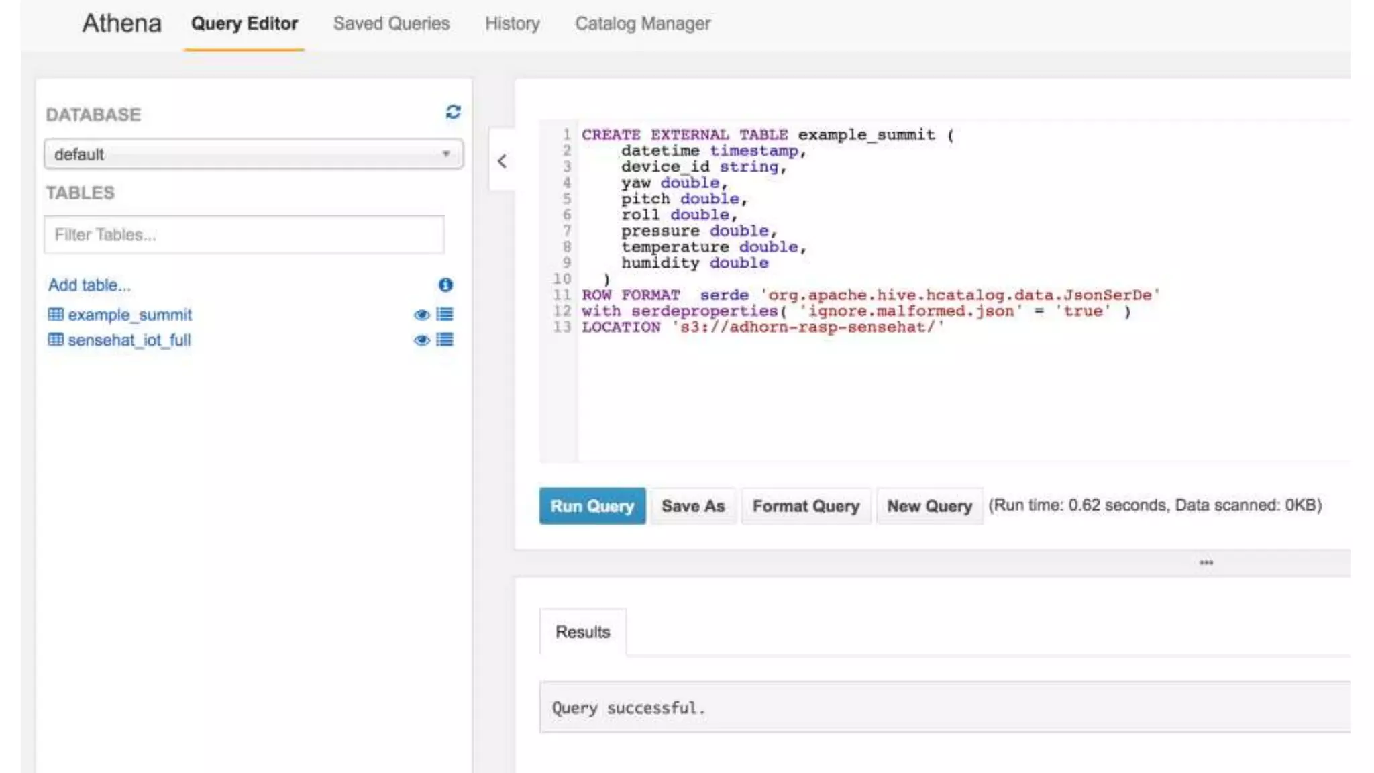The image size is (1374, 773).
Task: Click the table grid icon beside example_summit
Action: point(56,314)
